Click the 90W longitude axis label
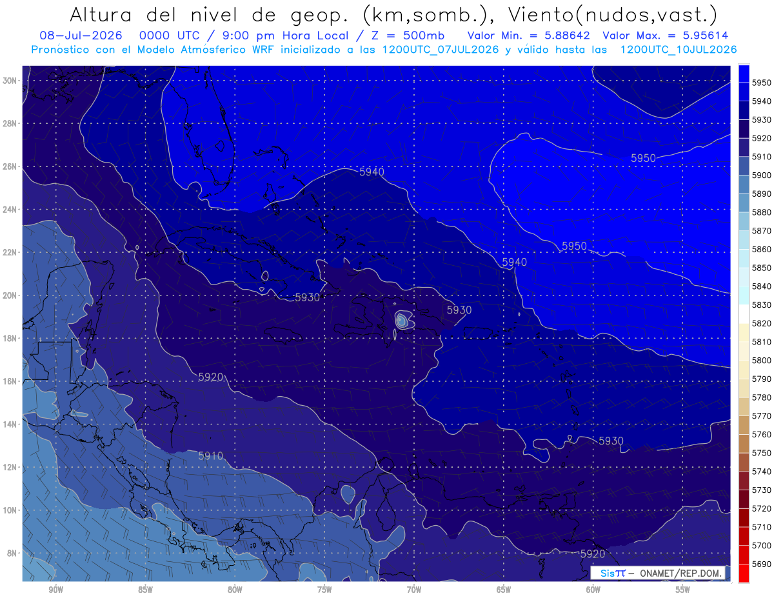Screen dimensions: 774x598 pos(55,590)
